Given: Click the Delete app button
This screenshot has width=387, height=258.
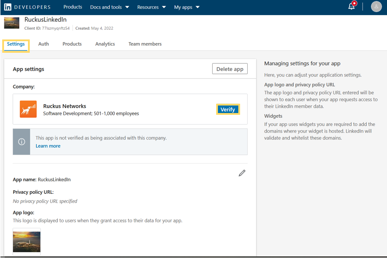Looking at the screenshot, I should coord(230,69).
